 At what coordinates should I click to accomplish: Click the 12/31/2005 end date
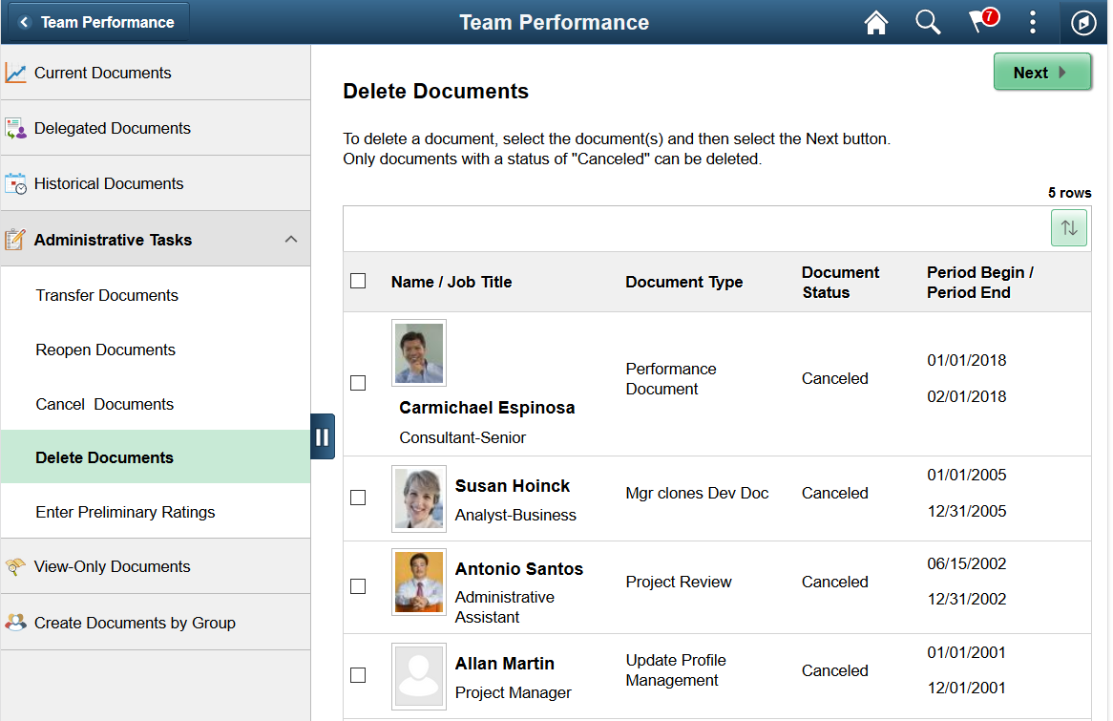(967, 511)
